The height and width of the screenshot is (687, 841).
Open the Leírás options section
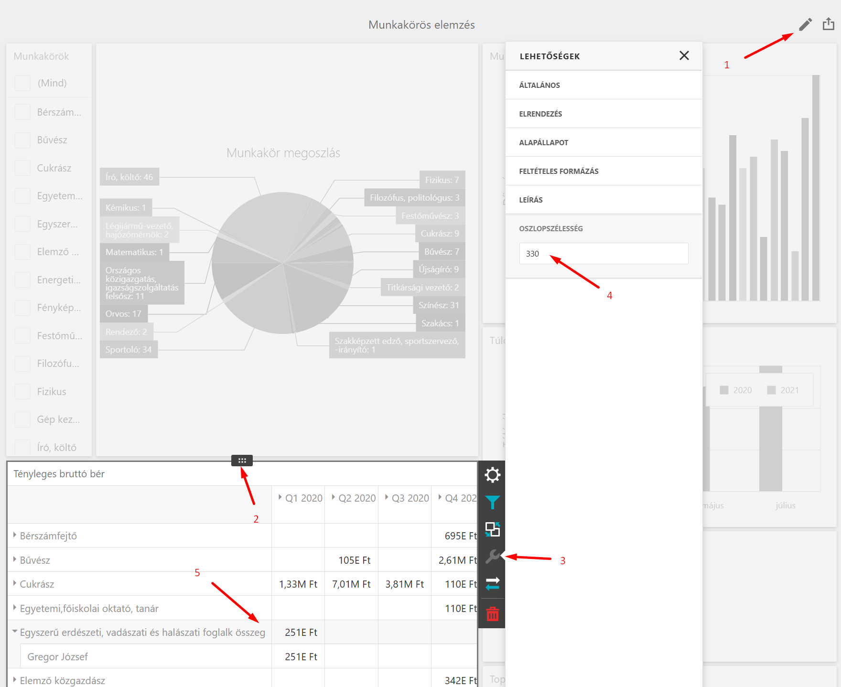click(604, 200)
